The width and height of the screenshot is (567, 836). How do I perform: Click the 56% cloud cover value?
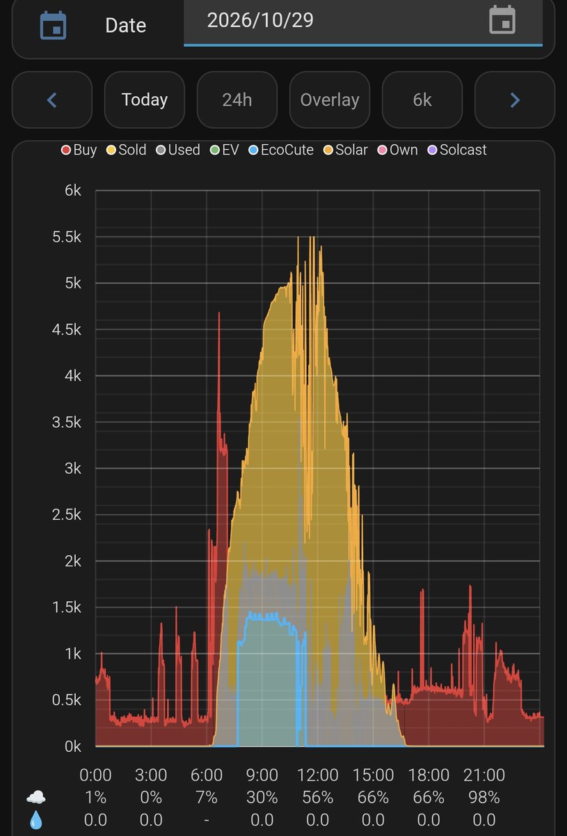[x=318, y=798]
